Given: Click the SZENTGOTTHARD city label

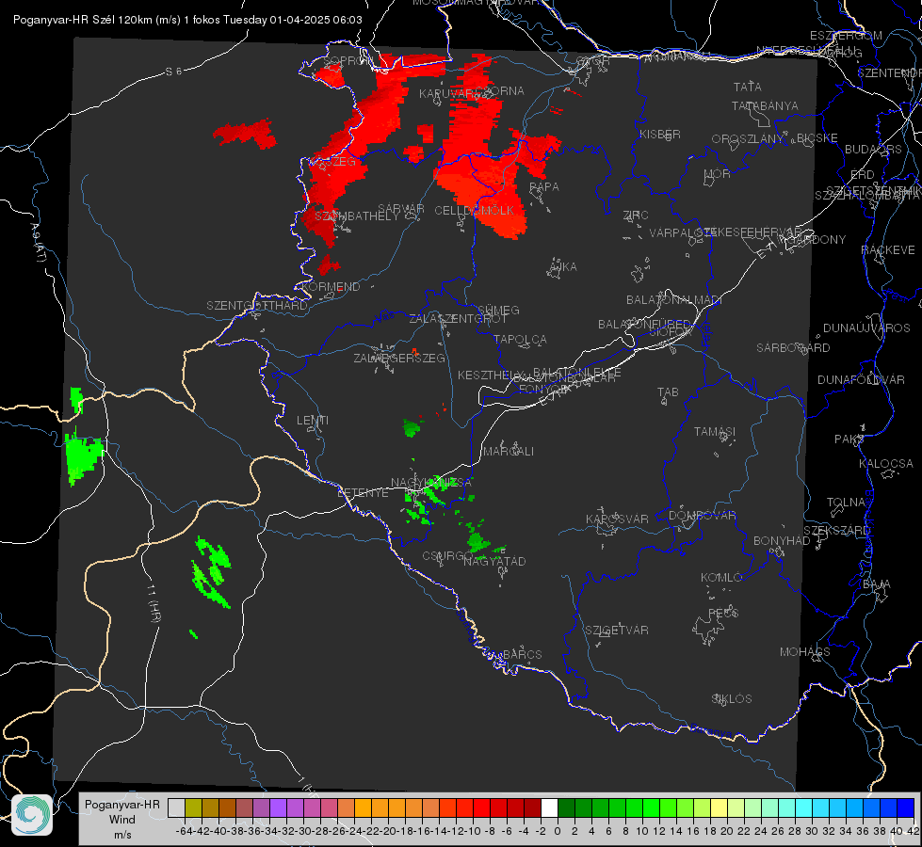Looking at the screenshot, I should 257,306.
